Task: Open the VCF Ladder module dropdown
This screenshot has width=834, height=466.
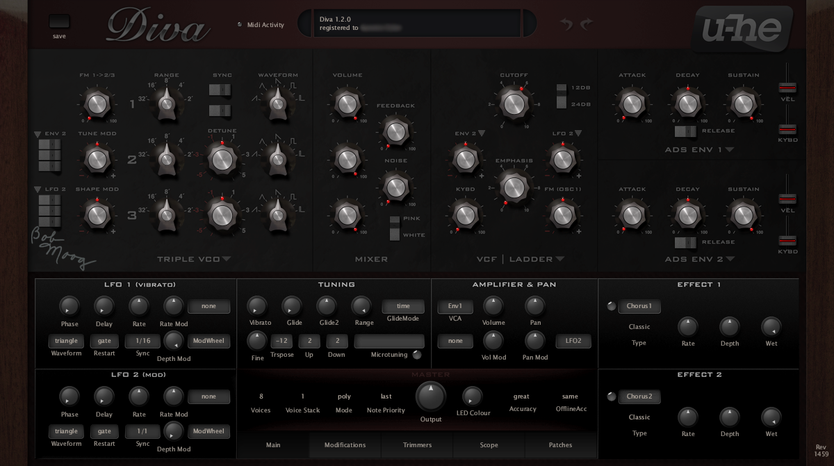Action: [559, 259]
